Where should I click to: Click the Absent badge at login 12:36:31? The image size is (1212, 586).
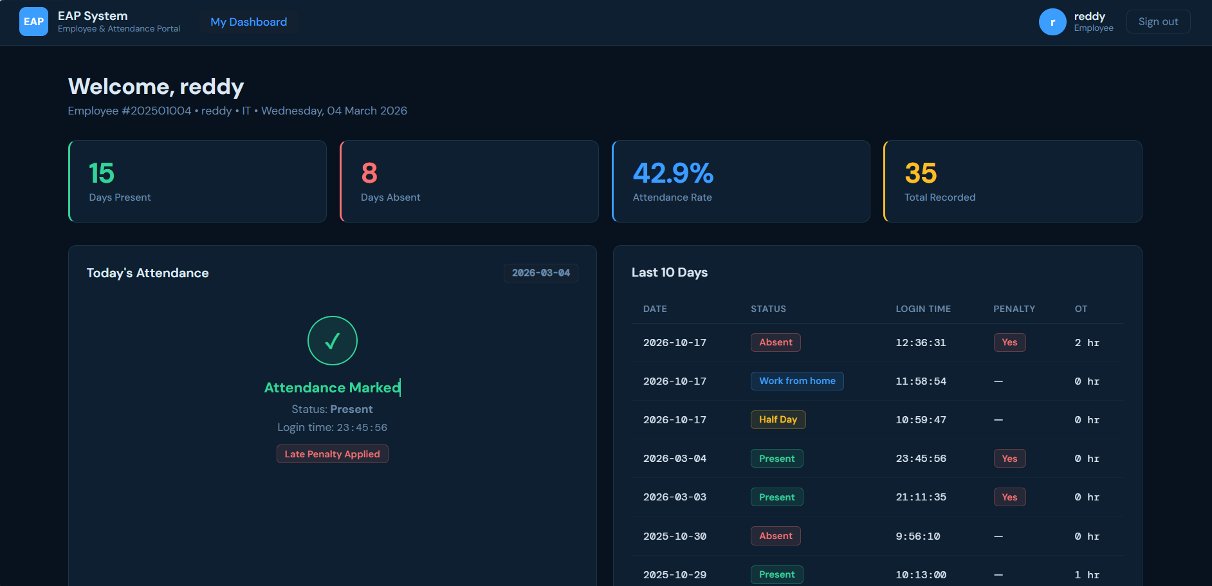pyautogui.click(x=775, y=342)
